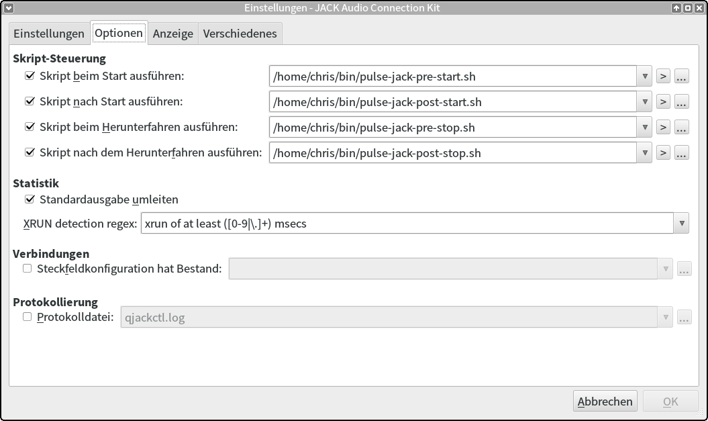The width and height of the screenshot is (708, 421).
Task: Expand the post-start script dropdown
Action: click(644, 101)
